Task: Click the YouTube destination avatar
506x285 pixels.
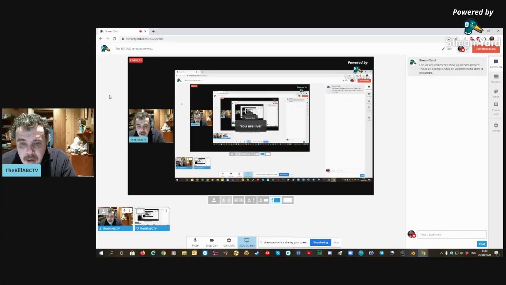Action: [x=461, y=49]
